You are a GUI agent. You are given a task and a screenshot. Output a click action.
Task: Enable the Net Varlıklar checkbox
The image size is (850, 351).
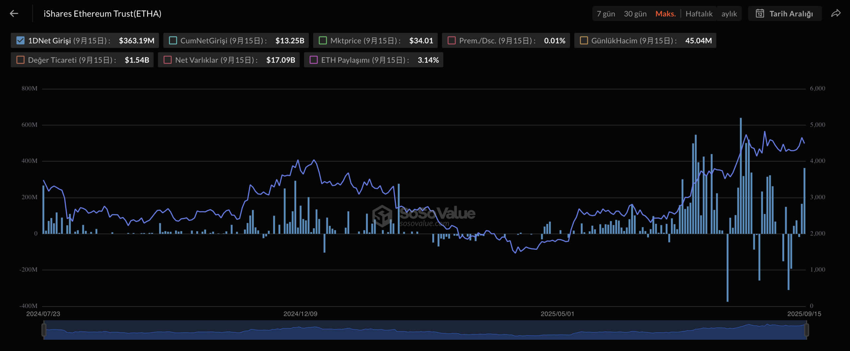(x=167, y=60)
